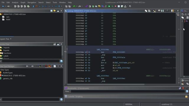Select generic_clib archive
The image size is (189, 106).
click(x=8, y=79)
